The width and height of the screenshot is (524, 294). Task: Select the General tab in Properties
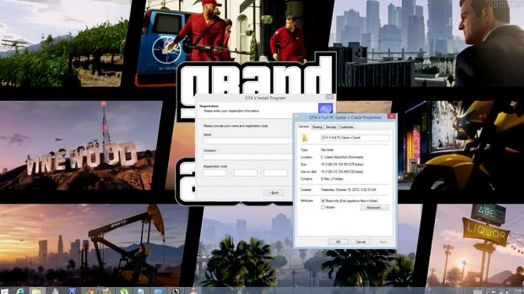[304, 127]
